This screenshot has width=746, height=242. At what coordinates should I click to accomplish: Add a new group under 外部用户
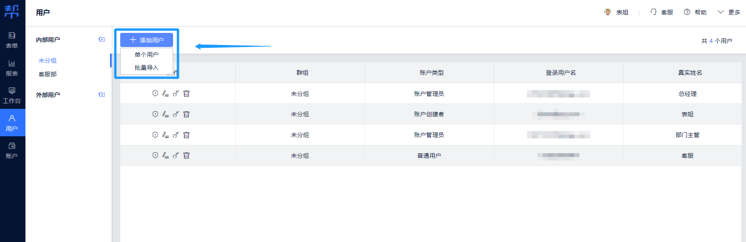click(x=102, y=95)
